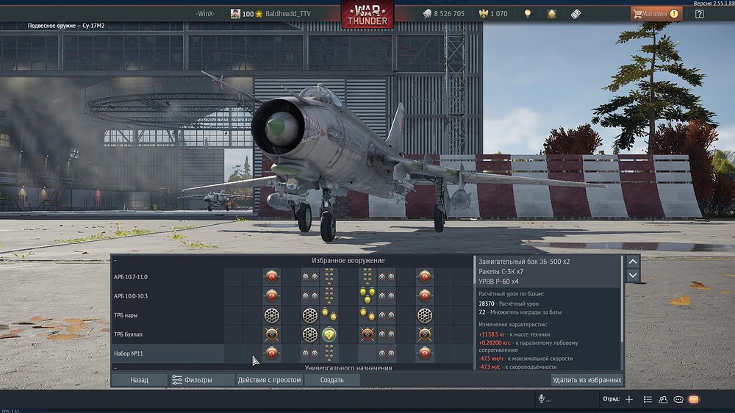Collapse the Избранное вооружение section
Image resolution: width=735 pixels, height=413 pixels.
[x=115, y=260]
